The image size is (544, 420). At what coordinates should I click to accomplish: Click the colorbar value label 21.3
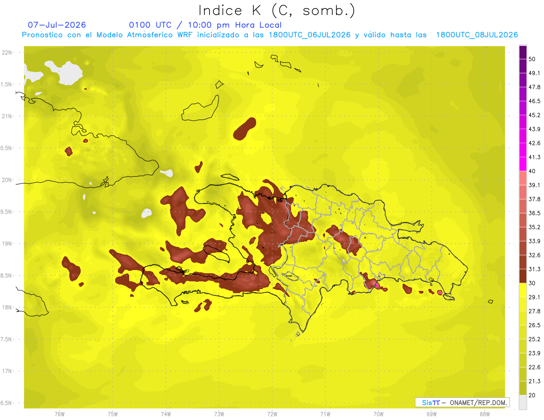[535, 381]
